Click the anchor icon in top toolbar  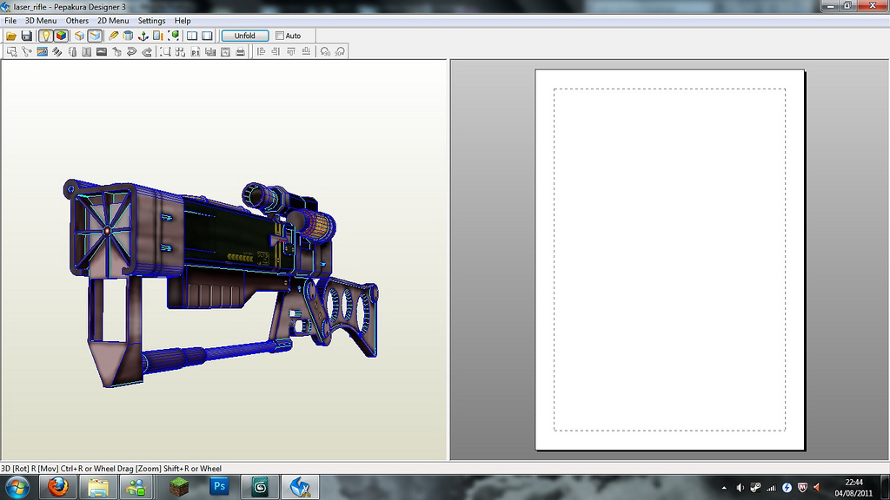point(143,36)
